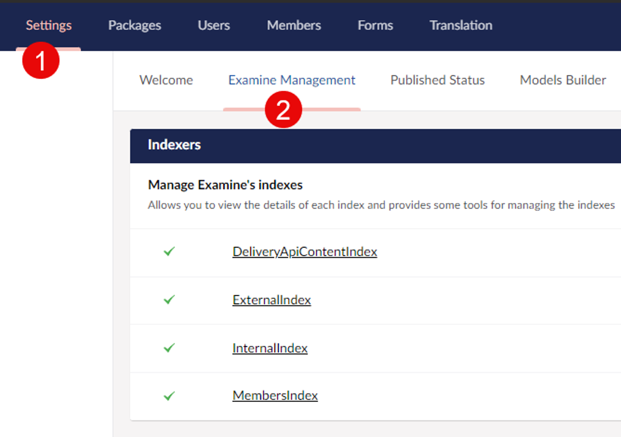Open the Forms section
The width and height of the screenshot is (621, 437).
coord(375,25)
